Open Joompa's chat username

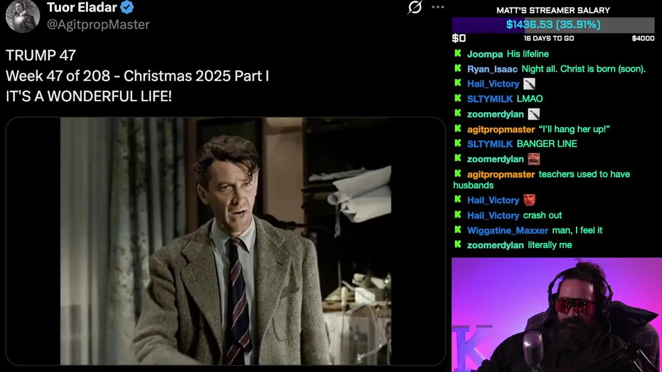pos(485,54)
